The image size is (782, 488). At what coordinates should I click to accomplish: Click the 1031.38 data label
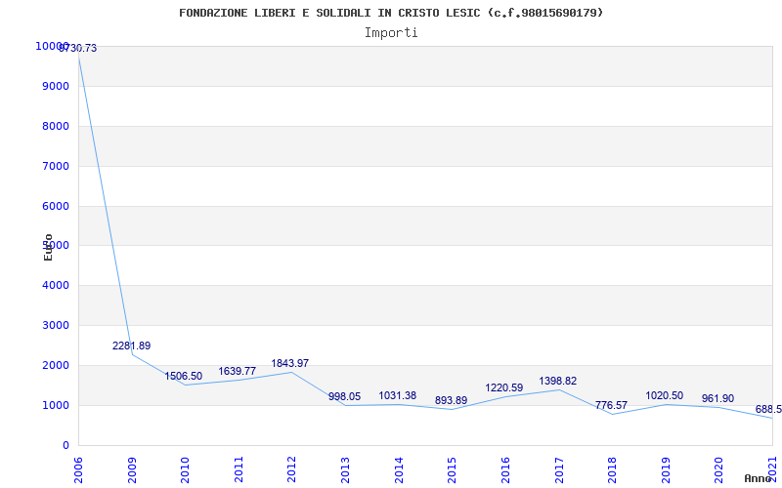[397, 395]
